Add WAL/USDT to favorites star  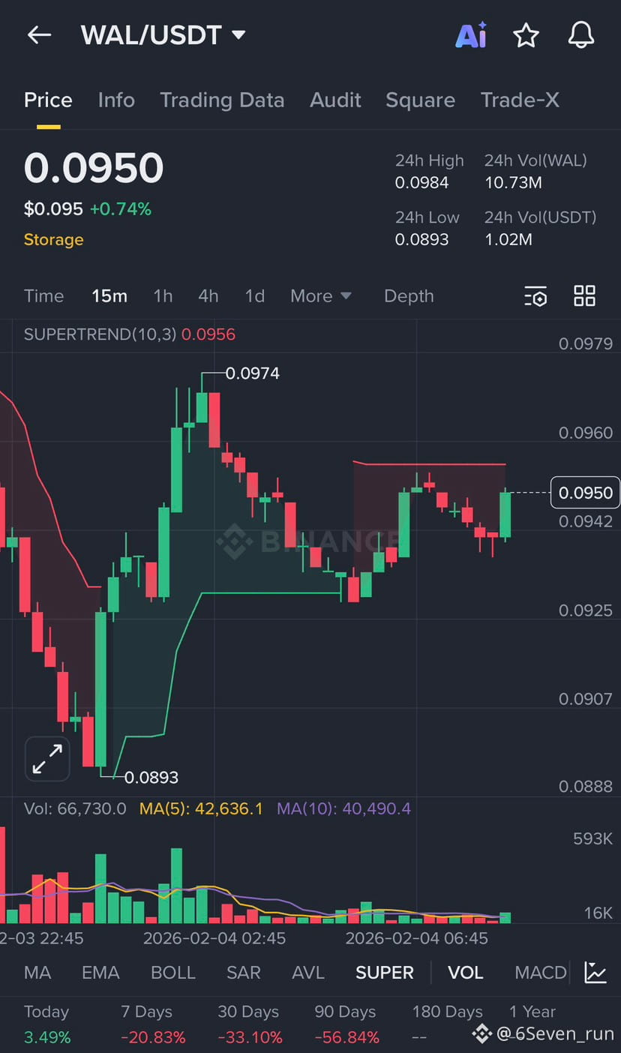tap(526, 35)
